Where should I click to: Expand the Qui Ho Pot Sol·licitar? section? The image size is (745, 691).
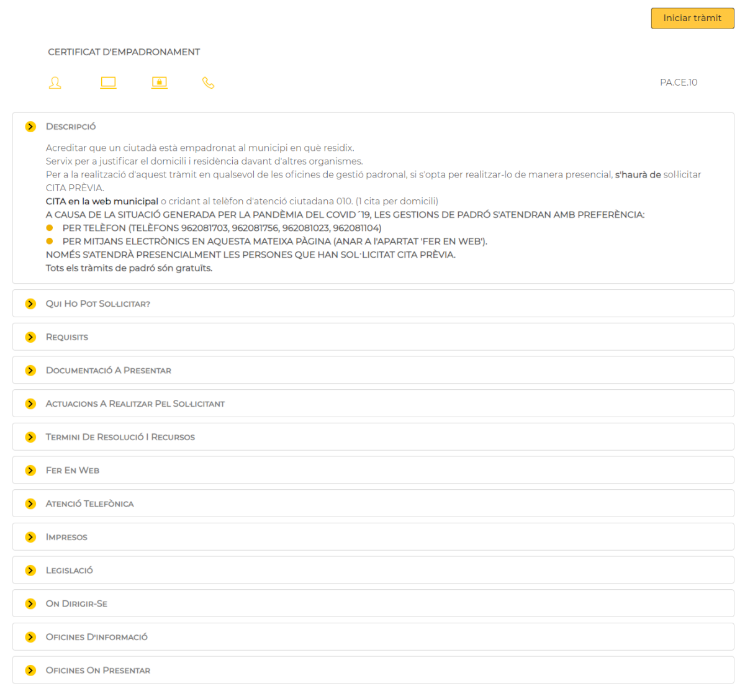pyautogui.click(x=98, y=304)
